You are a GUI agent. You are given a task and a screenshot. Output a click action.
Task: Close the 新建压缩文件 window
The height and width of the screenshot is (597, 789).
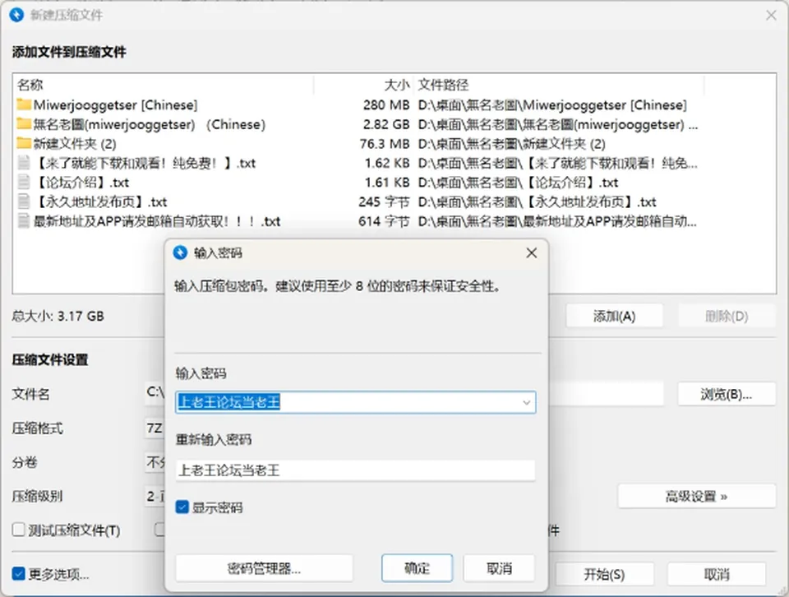[771, 15]
